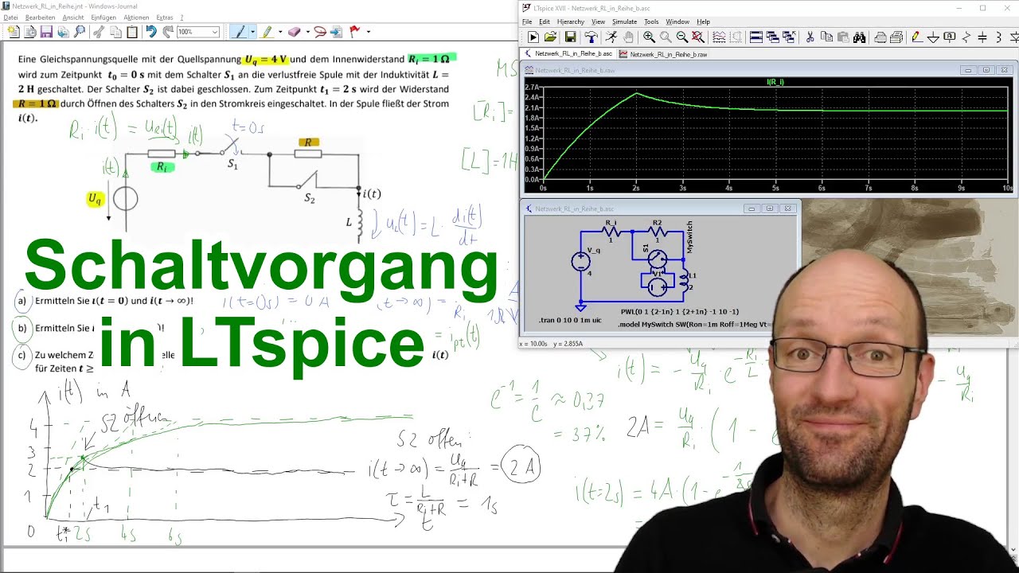Expand the Pen options dropdown arrow
The image size is (1019, 573).
tap(252, 32)
